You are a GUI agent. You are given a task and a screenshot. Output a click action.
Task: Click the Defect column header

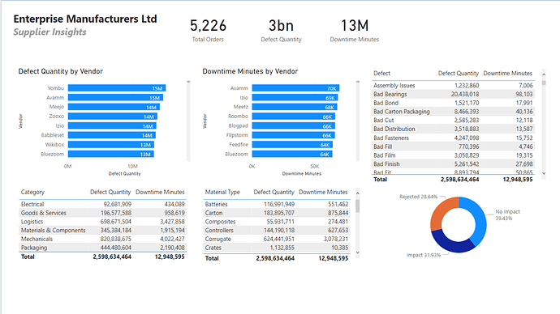381,74
